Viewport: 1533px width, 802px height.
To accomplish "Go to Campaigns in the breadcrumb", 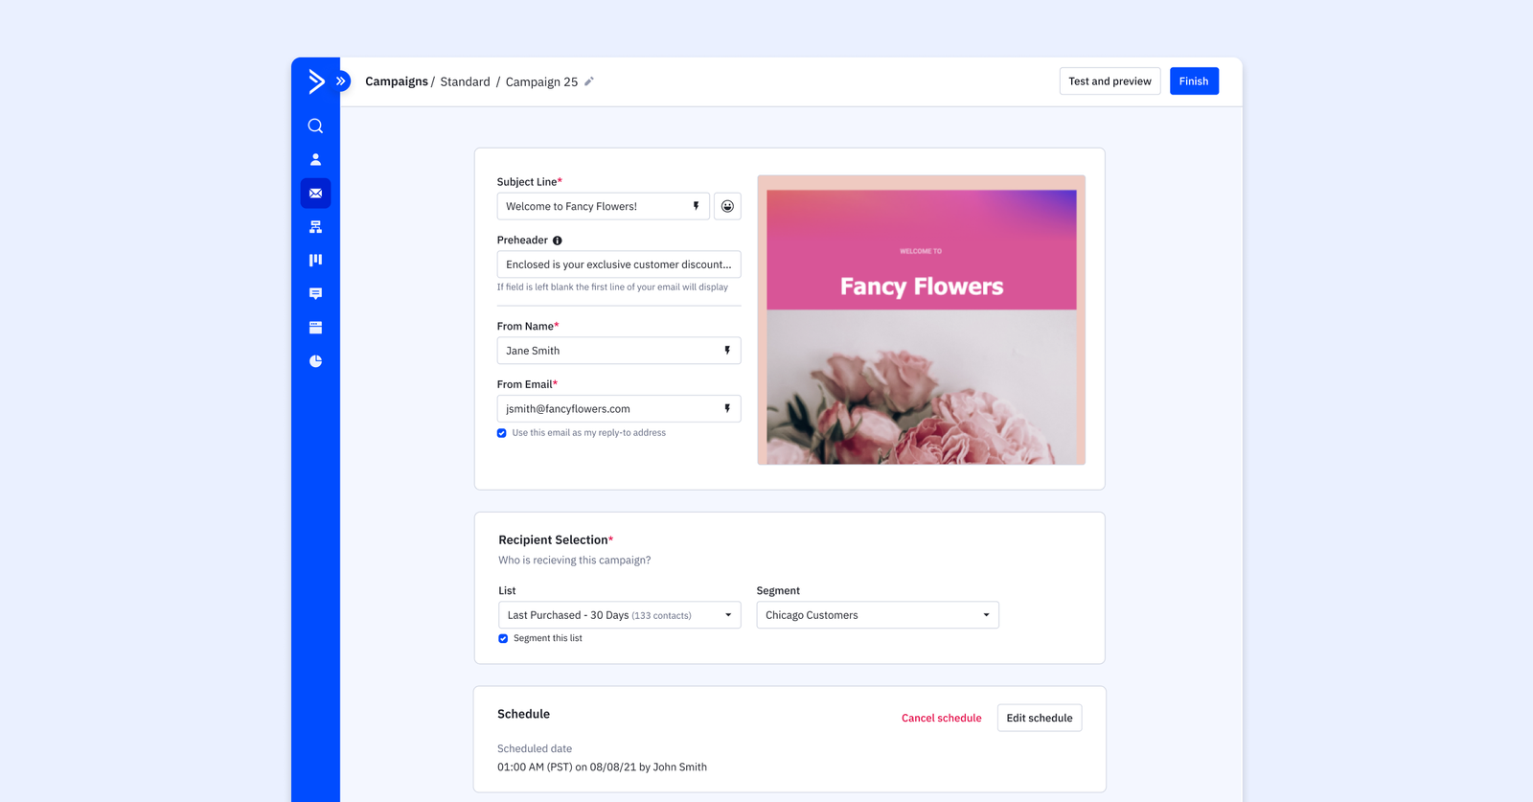I will pos(396,81).
